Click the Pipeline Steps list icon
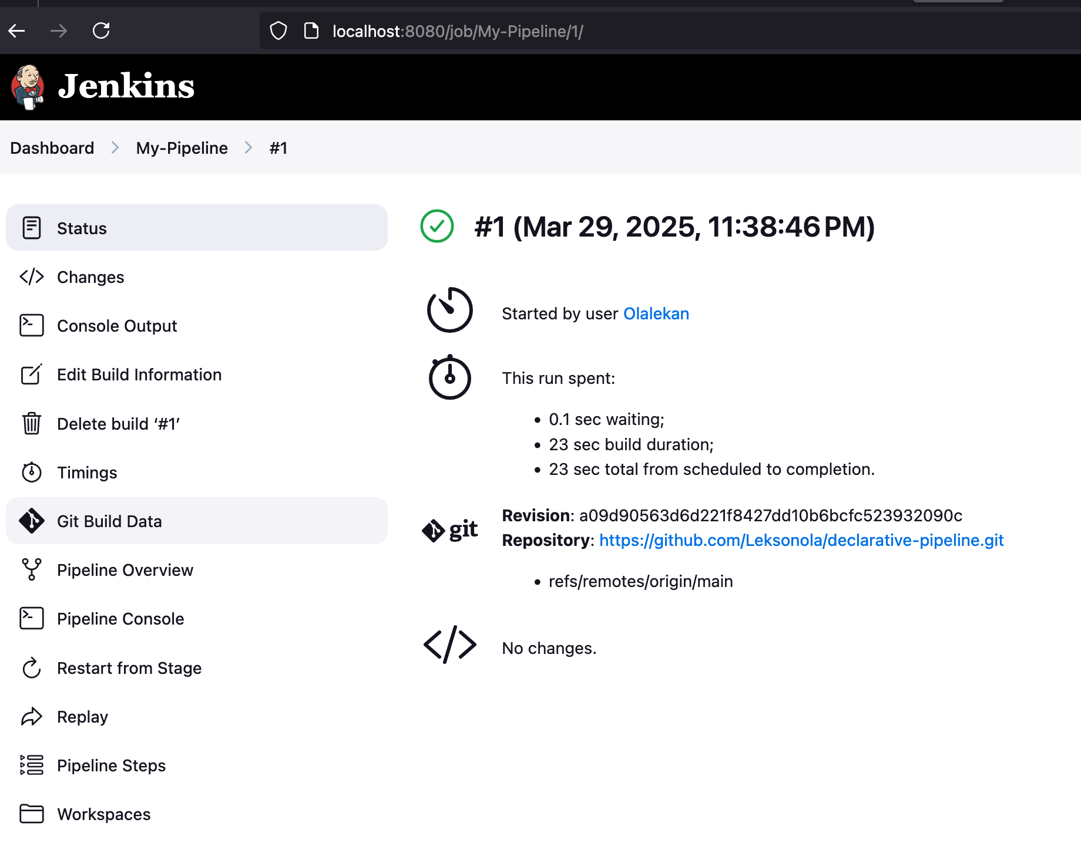The image size is (1081, 850). [32, 765]
